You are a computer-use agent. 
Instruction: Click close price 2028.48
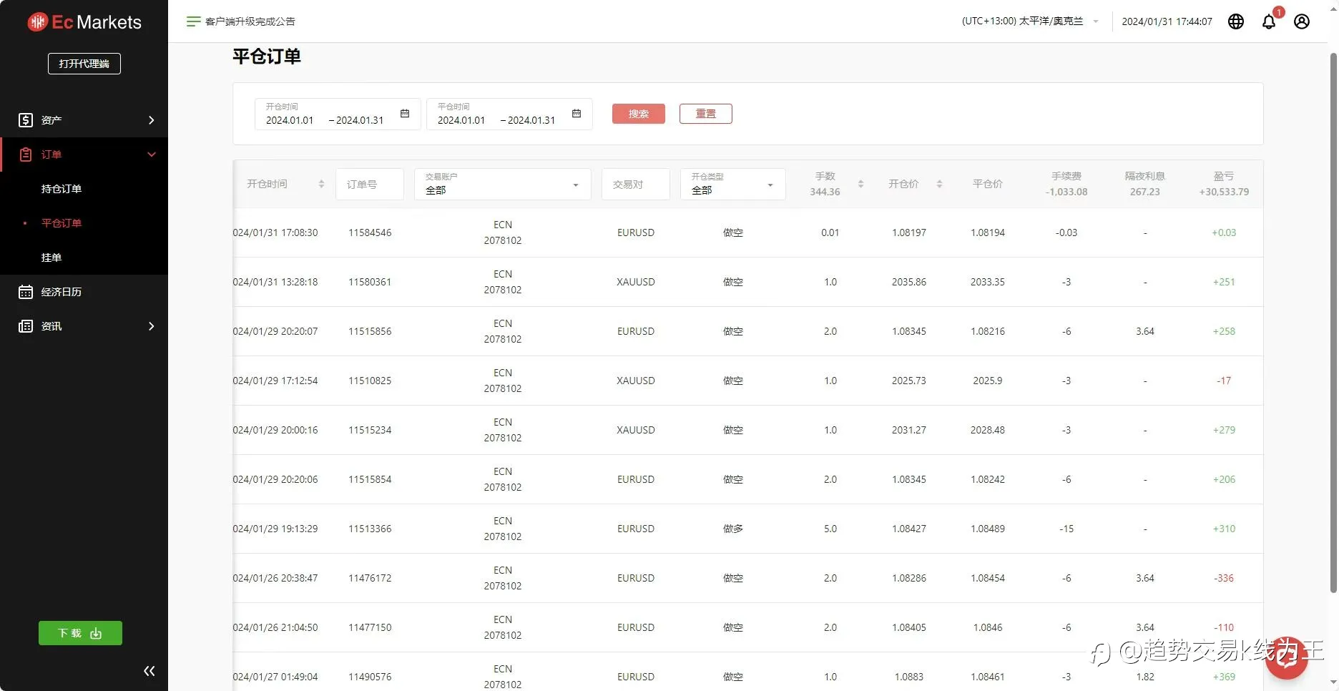point(988,430)
